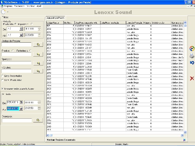Select the row with package code 2041
The height and width of the screenshot is (146, 195).
115,54
